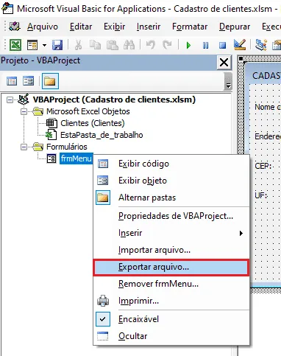Choose Imprimir... in context menu
281x356 pixels.
coord(171,301)
